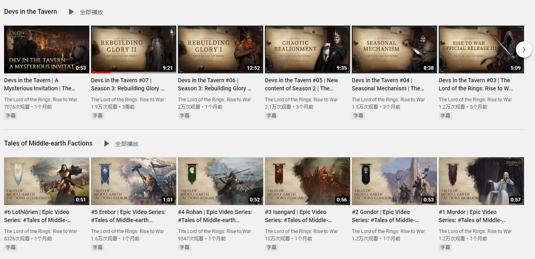Open the Factions-Isengard video thumbnail

(308, 181)
